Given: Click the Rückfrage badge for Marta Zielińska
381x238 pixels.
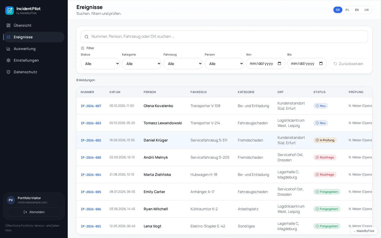Looking at the screenshot, I should [325, 175].
